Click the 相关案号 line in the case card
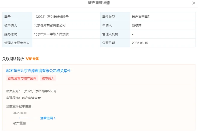This screenshot has height=131, width=198. tap(31, 91)
